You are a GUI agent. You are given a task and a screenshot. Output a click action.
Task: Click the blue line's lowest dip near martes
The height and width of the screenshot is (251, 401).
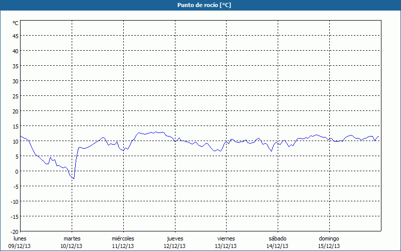(x=74, y=178)
